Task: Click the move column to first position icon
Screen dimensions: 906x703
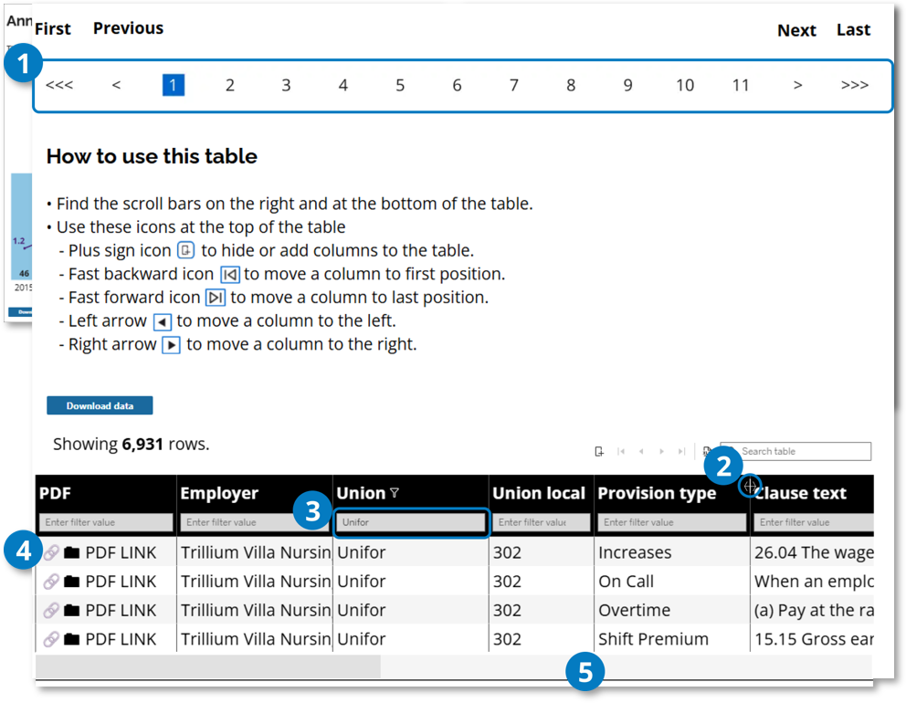Action: click(x=621, y=452)
